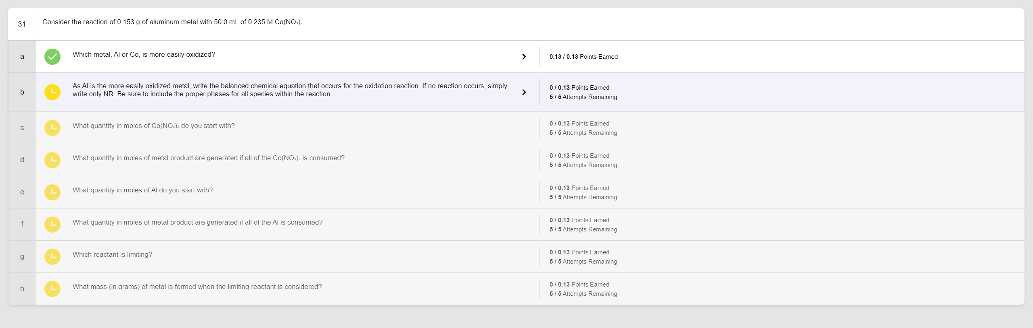Open the question about which metal is more easily oxidized
Viewport: 1033px width, 328px height.
click(144, 55)
